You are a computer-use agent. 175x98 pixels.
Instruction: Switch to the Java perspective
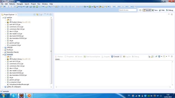155,10
